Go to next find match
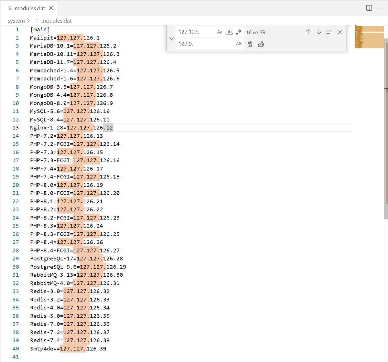 (x=319, y=32)
